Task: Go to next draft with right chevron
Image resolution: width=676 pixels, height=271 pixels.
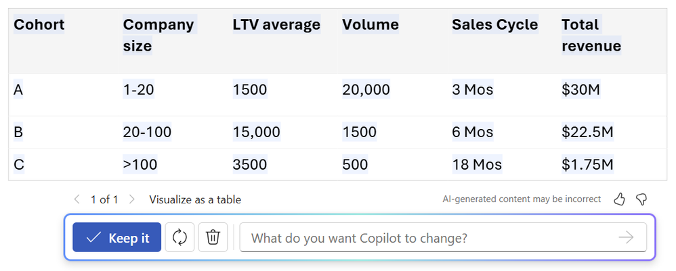Action: pyautogui.click(x=132, y=199)
